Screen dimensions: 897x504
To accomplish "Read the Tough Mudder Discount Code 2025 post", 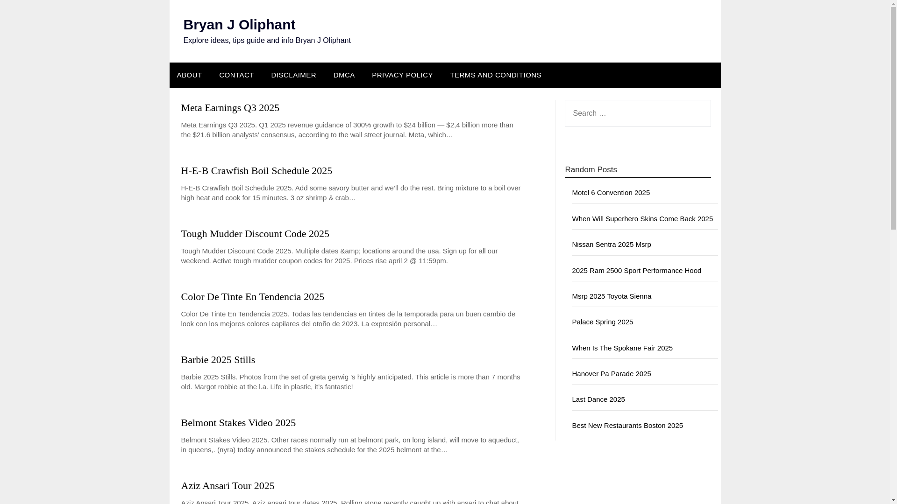I will pos(255,234).
